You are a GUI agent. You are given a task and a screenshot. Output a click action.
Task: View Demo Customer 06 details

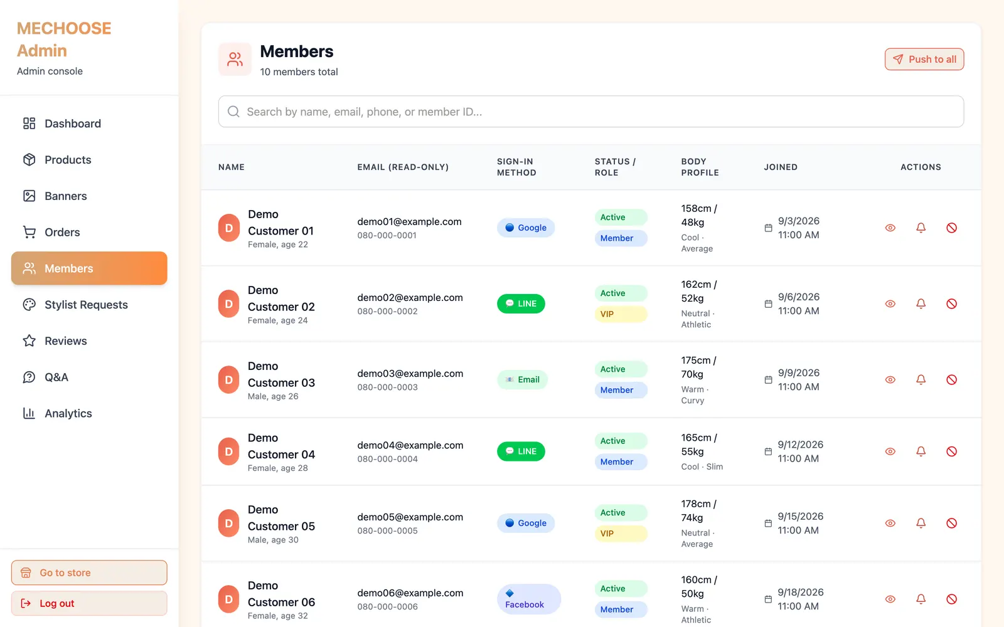coord(890,599)
